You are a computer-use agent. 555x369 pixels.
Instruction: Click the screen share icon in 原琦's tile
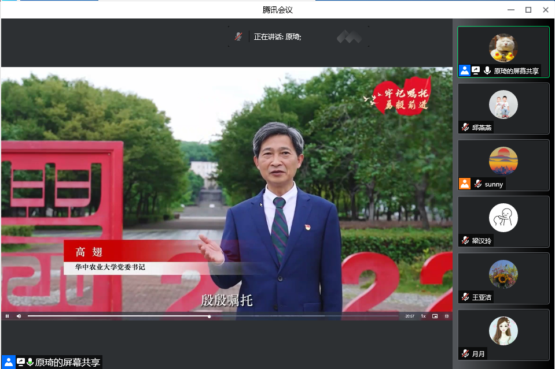pyautogui.click(x=476, y=70)
